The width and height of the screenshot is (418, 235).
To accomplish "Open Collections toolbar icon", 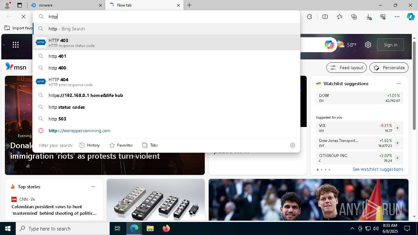I will (x=354, y=17).
